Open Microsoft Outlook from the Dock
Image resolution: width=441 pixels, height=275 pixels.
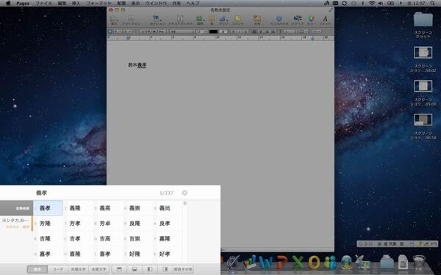tap(314, 262)
